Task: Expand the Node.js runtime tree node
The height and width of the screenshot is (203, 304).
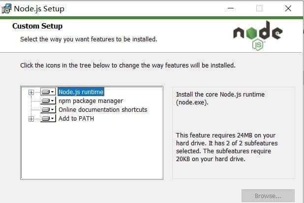Action: (31, 92)
